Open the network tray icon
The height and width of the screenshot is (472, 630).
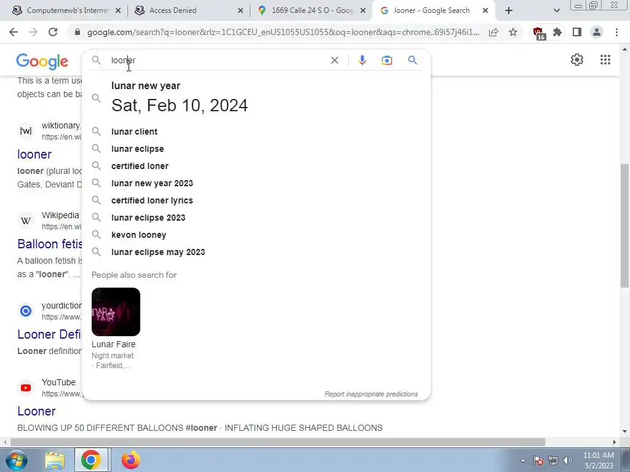[x=553, y=460]
